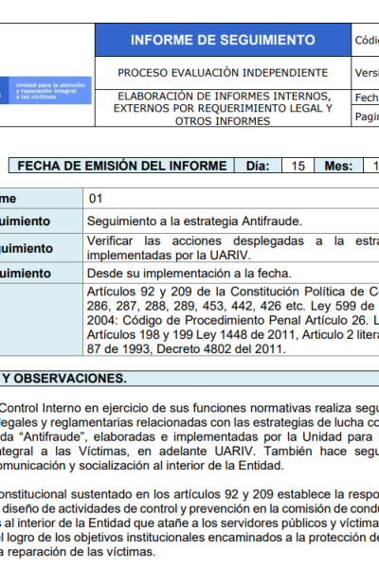Screen dimensions: 379x568
Task: Click the day value 15
Action: tap(298, 166)
